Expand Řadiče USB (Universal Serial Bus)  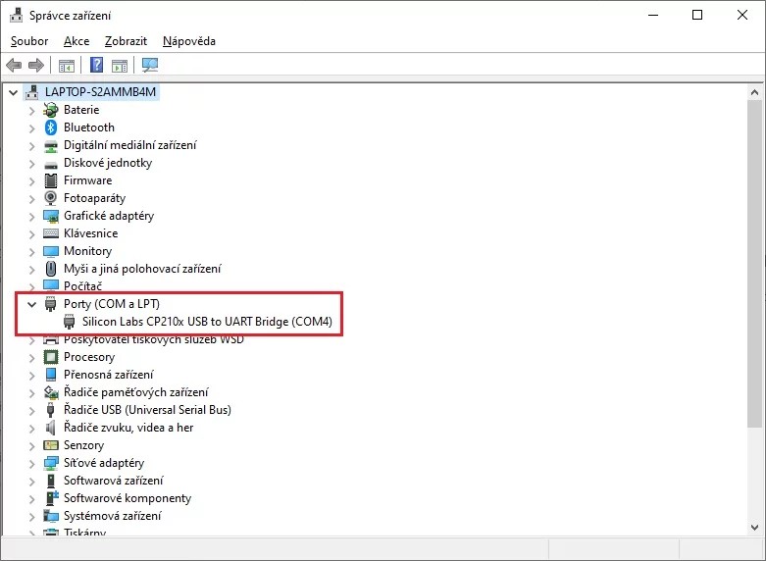coord(31,411)
